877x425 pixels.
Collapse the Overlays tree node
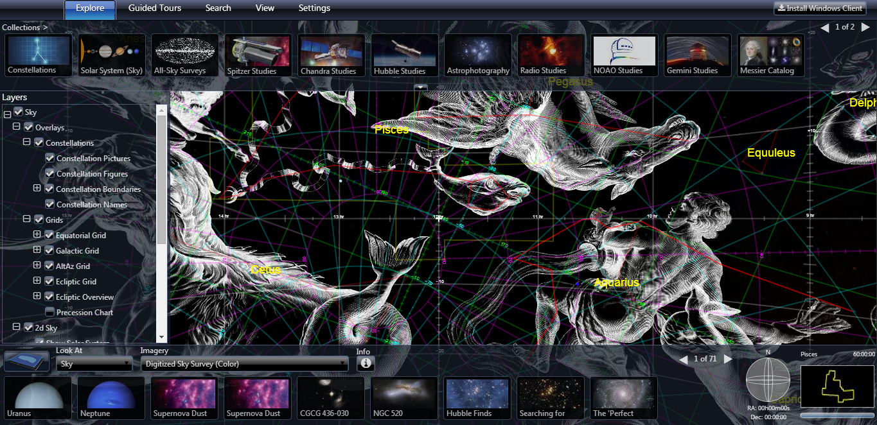17,127
